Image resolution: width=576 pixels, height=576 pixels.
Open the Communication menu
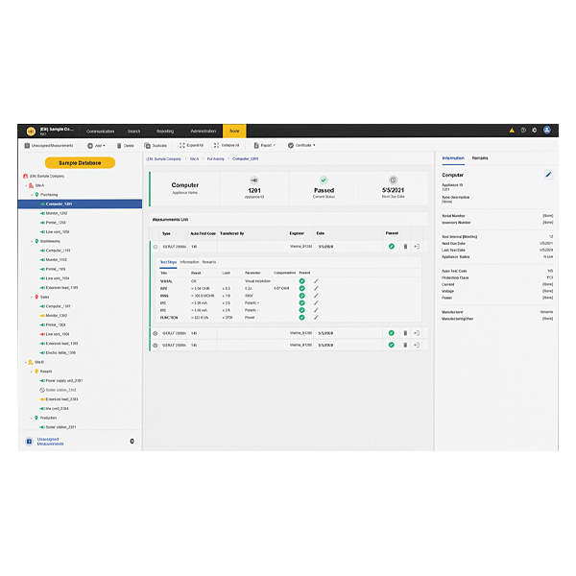[100, 132]
